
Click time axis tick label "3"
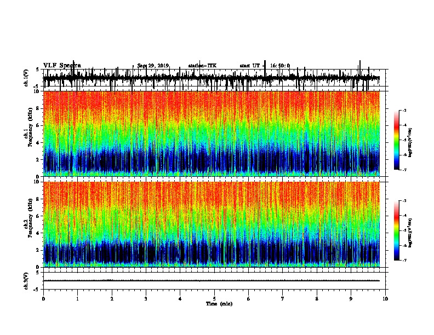[146, 299]
